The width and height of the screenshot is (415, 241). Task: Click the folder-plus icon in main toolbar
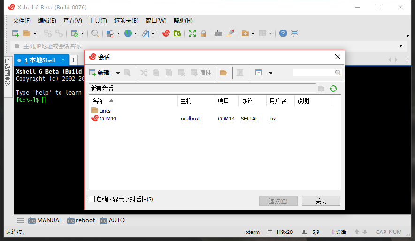[x=245, y=33]
